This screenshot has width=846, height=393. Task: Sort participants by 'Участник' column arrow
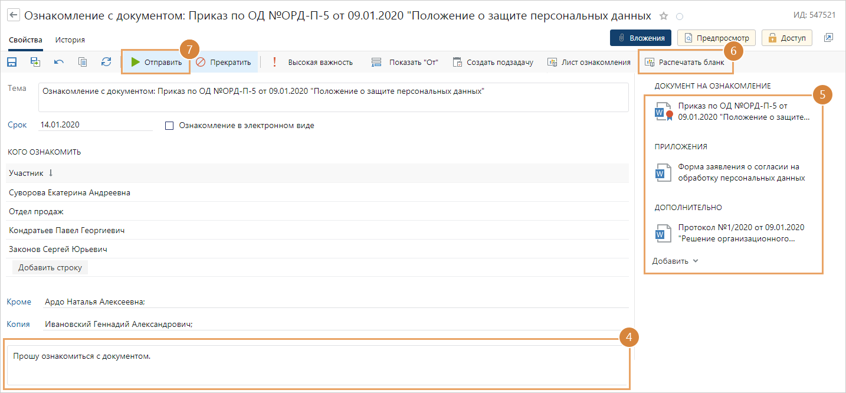(x=51, y=173)
